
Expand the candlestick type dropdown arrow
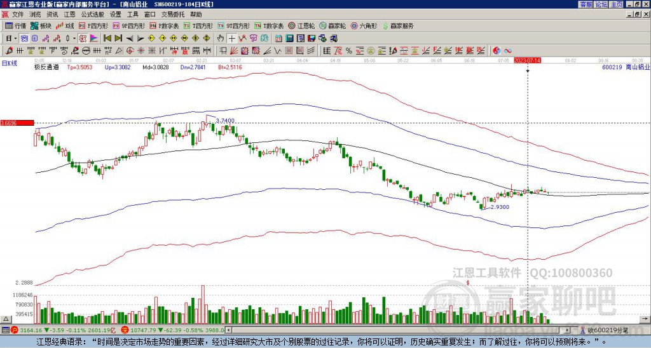[76, 38]
